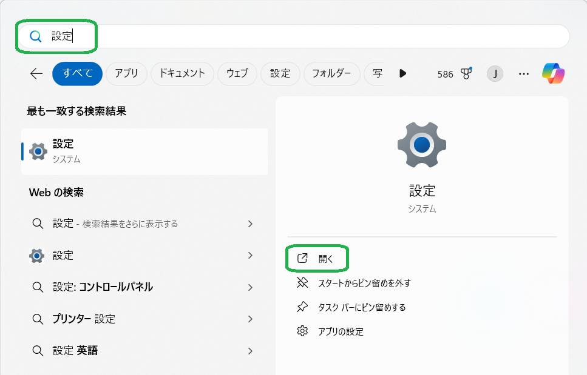587x375 pixels.
Task: Open the J user account avatar
Action: tap(495, 74)
